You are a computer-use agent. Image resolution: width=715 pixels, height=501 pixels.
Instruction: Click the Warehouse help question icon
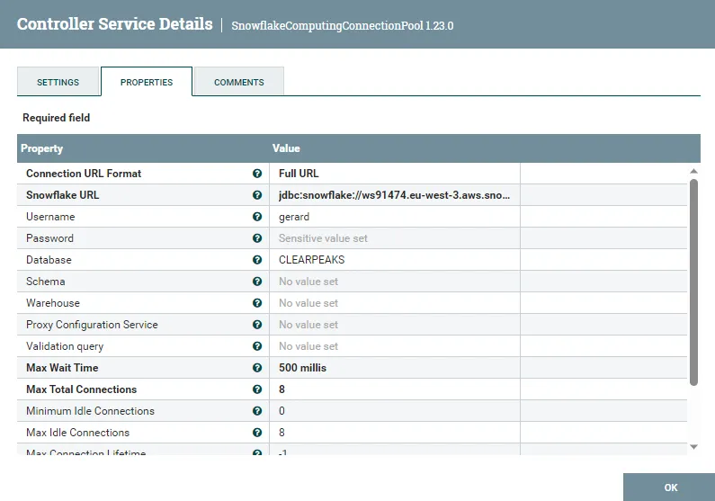pos(257,303)
